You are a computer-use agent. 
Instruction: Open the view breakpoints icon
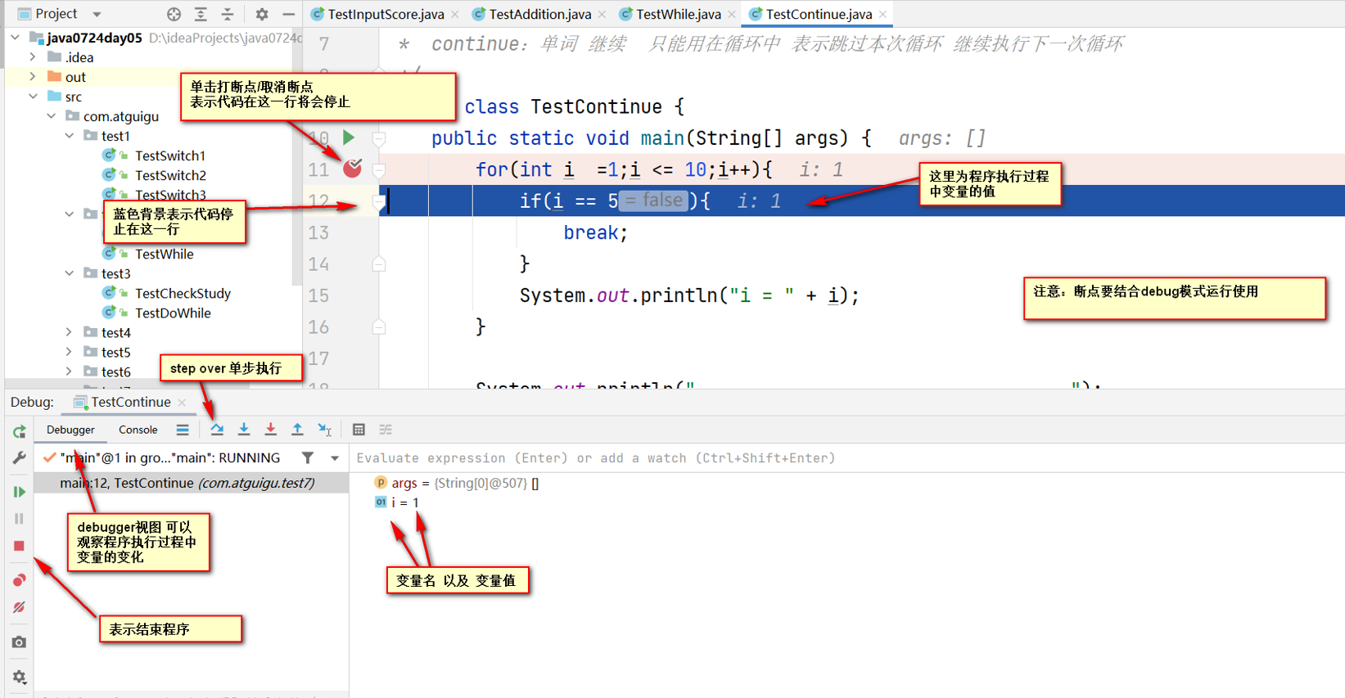19,580
